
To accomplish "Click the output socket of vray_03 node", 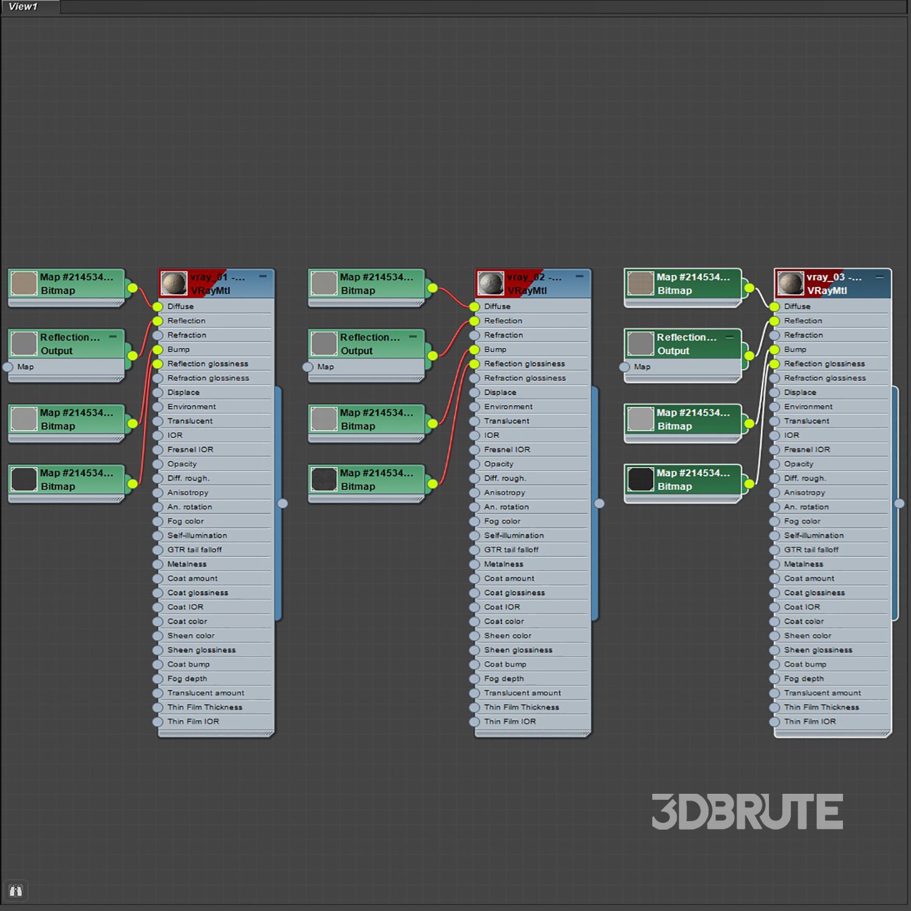I will (899, 503).
